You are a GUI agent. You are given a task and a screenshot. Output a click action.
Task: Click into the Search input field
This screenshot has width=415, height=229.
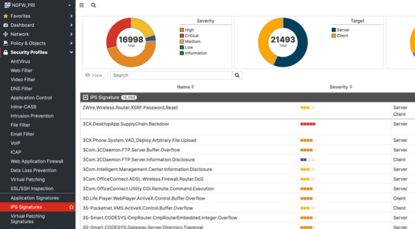click(171, 75)
